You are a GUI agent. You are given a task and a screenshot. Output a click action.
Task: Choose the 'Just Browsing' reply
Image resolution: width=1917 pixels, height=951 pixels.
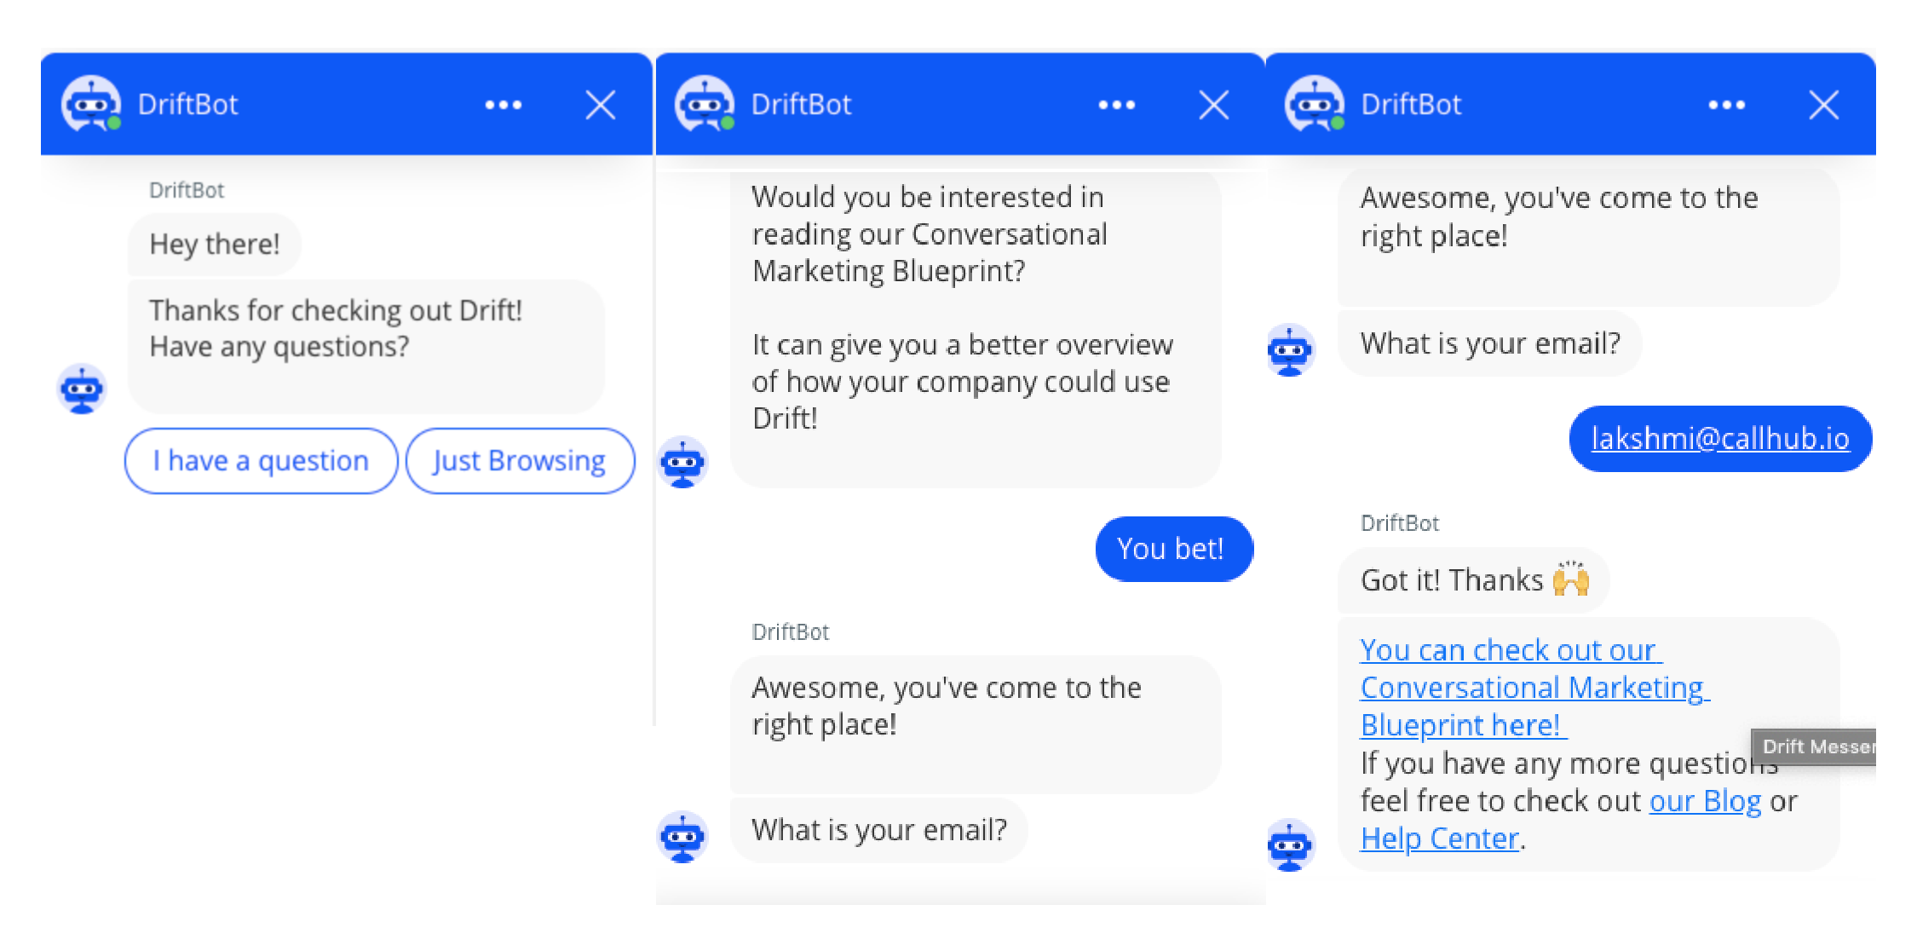click(x=520, y=461)
